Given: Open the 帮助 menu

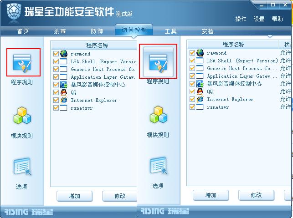Looking at the screenshot, I should pos(278,19).
